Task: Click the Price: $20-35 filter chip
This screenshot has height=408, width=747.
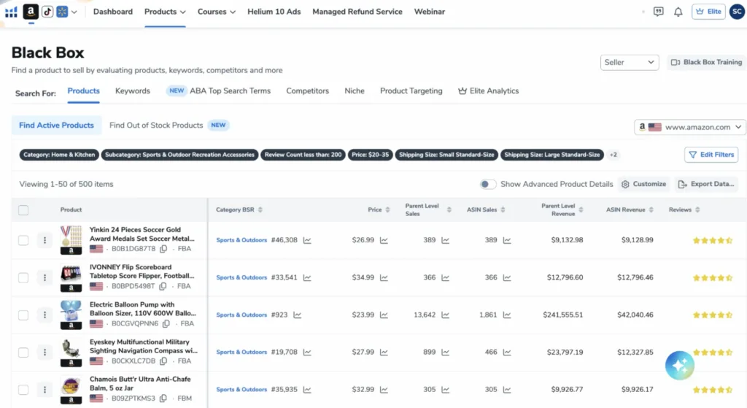Action: pyautogui.click(x=370, y=155)
